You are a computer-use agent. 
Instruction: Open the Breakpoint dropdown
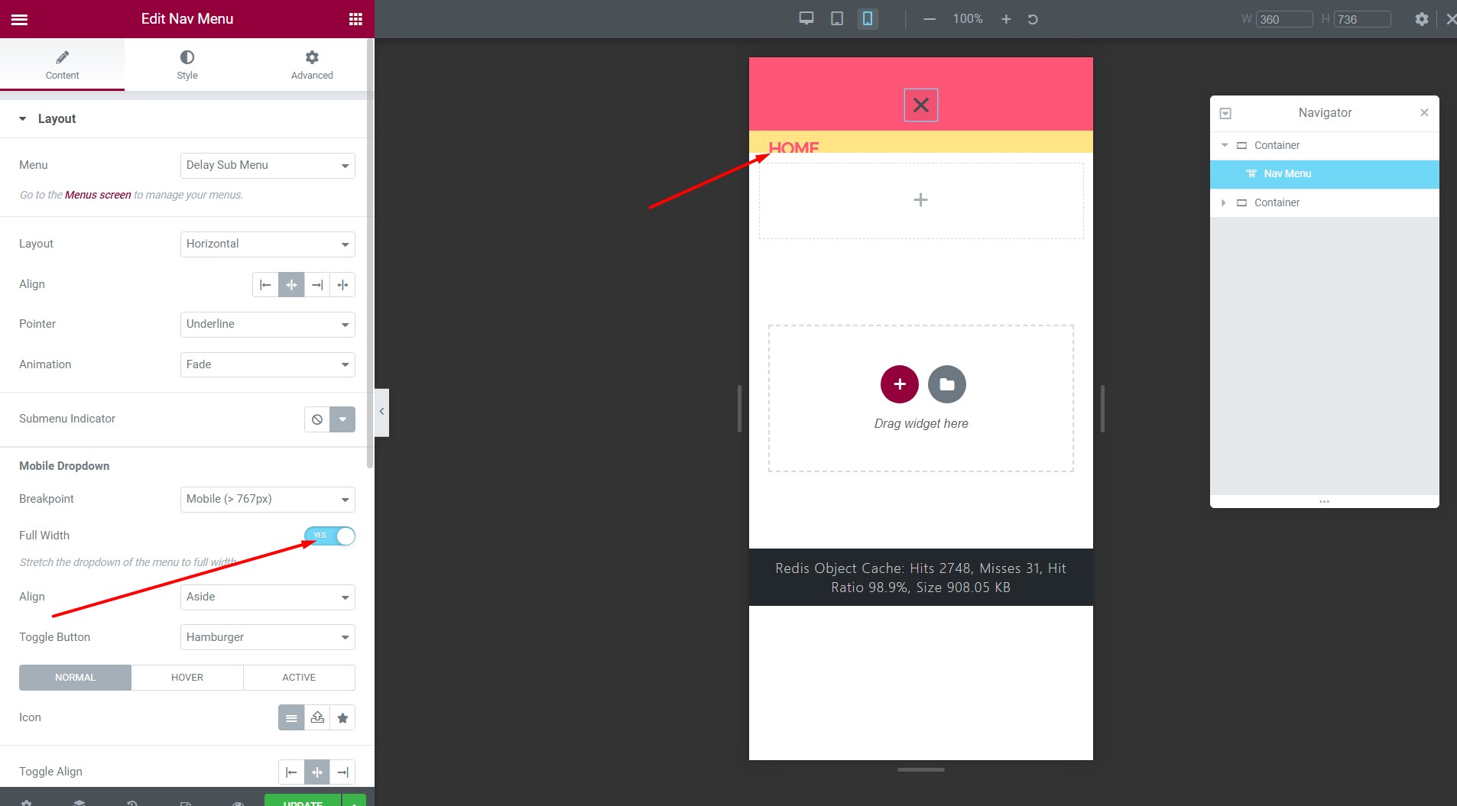267,499
